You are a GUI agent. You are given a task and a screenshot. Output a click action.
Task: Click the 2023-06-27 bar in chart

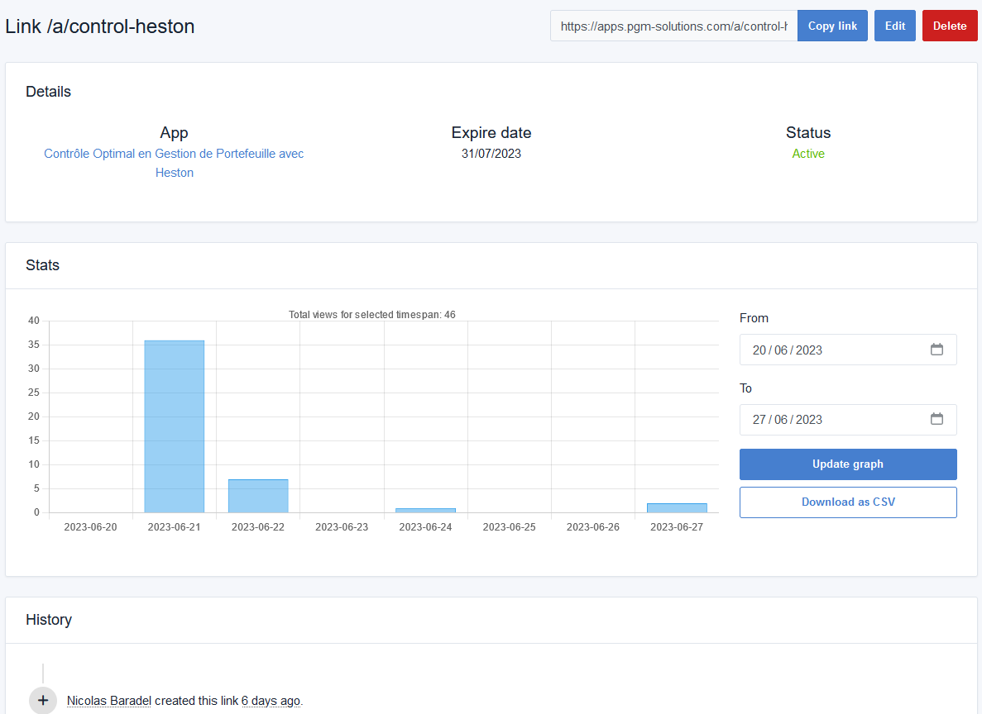point(677,507)
